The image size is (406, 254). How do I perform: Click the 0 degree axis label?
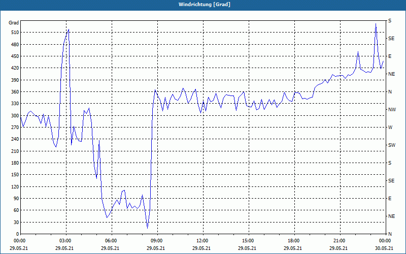click(18, 234)
